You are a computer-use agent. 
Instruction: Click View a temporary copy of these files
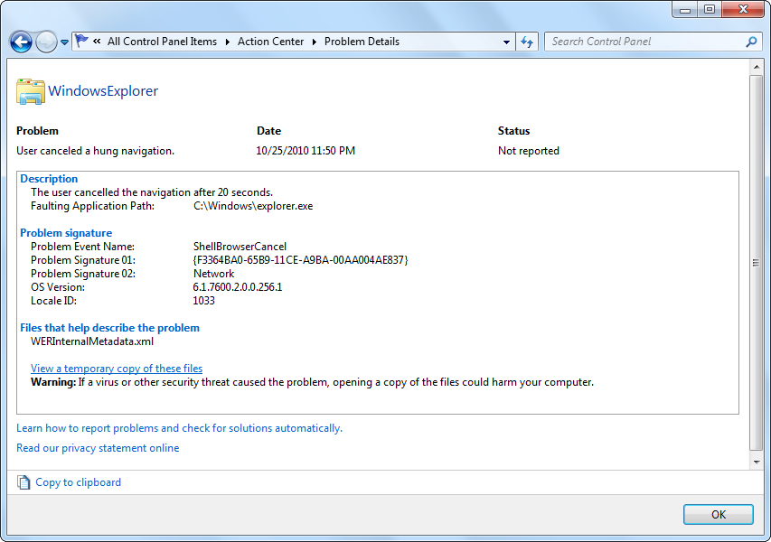click(x=117, y=368)
